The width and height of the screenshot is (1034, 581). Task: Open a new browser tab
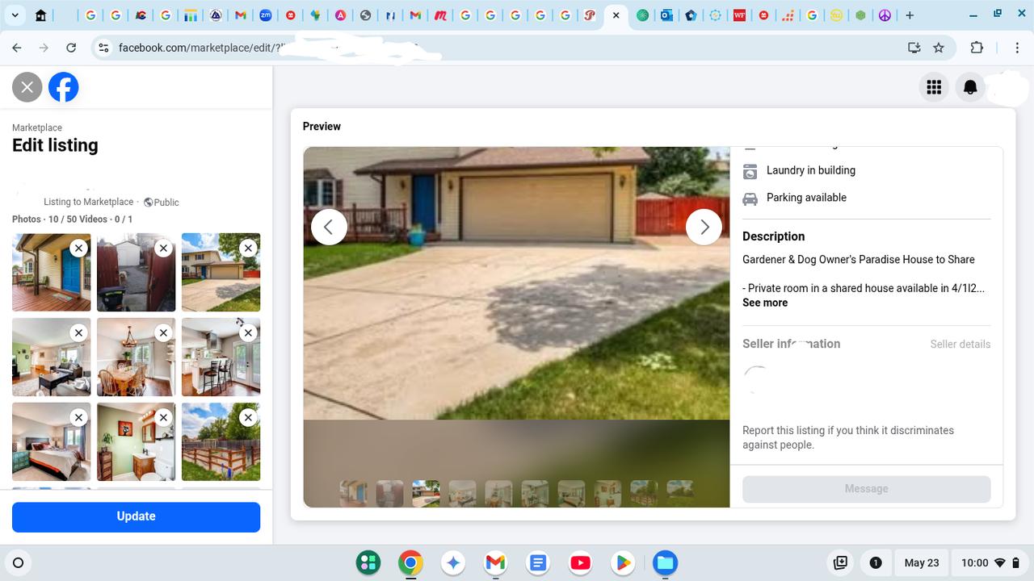coord(910,15)
